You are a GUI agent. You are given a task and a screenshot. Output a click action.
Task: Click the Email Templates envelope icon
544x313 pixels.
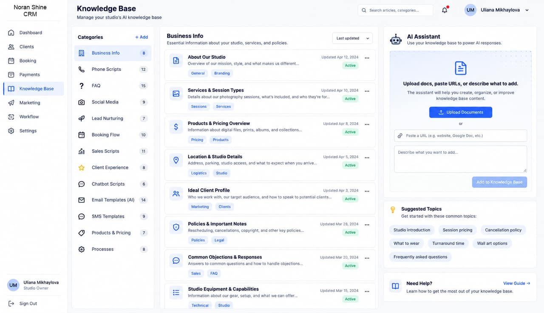coord(82,200)
